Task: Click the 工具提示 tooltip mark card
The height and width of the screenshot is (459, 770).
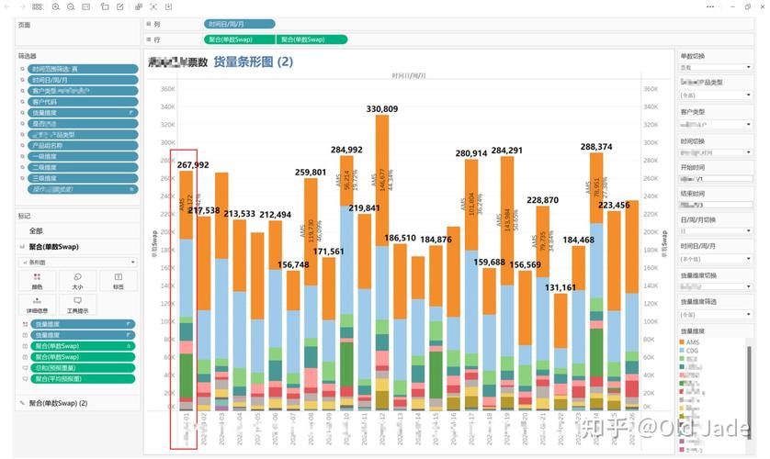Action: pos(77,305)
